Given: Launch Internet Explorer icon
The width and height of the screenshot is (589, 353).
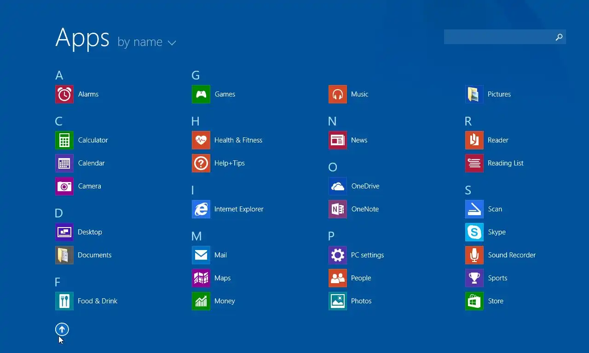Looking at the screenshot, I should click(x=201, y=209).
